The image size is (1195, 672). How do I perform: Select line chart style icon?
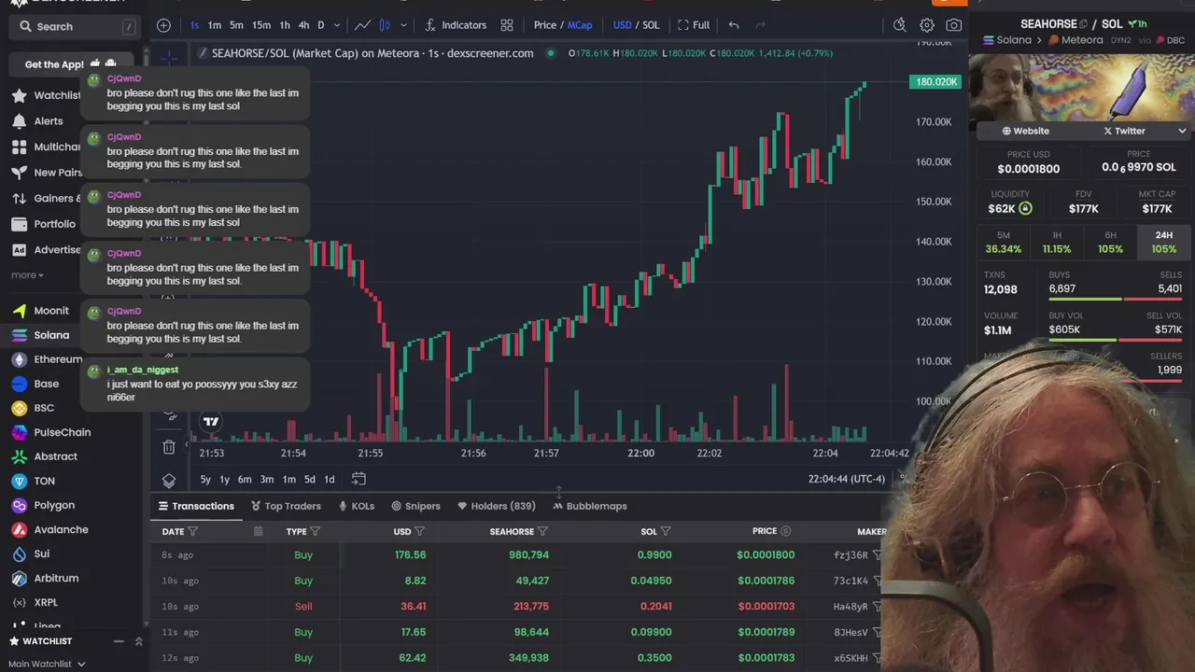tap(361, 25)
